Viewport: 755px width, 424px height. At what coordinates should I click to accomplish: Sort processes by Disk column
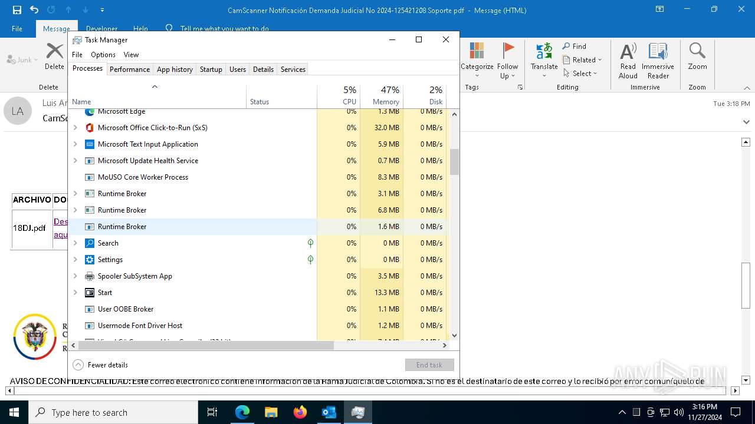point(425,96)
